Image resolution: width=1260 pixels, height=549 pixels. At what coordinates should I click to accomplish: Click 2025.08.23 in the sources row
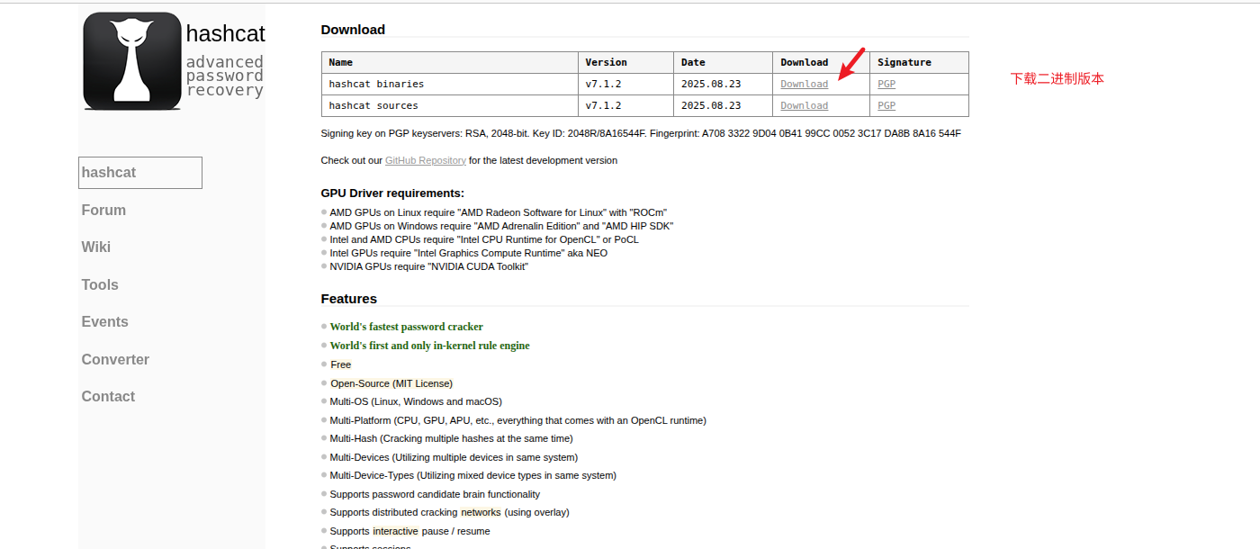(711, 105)
